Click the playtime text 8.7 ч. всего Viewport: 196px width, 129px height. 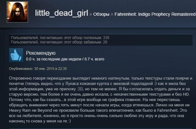pos(94,59)
